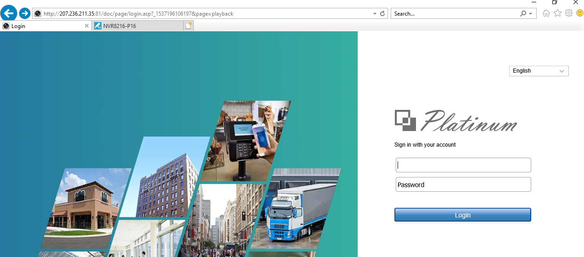Click the URL address bar text

coord(138,14)
